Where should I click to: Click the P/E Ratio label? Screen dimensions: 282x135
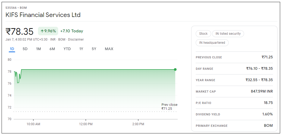(204, 103)
